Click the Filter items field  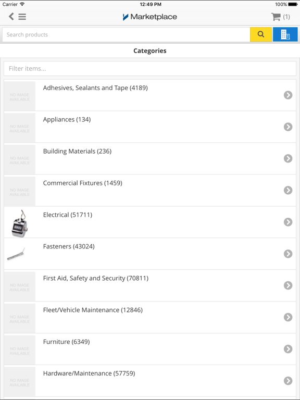click(x=150, y=68)
